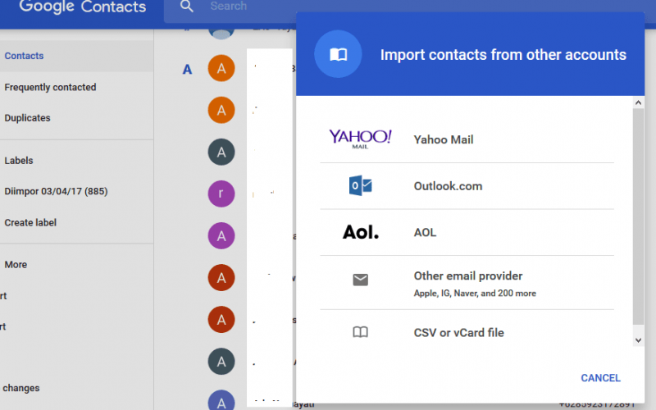Select CSV or vCard file option
656x410 pixels.
(467, 333)
